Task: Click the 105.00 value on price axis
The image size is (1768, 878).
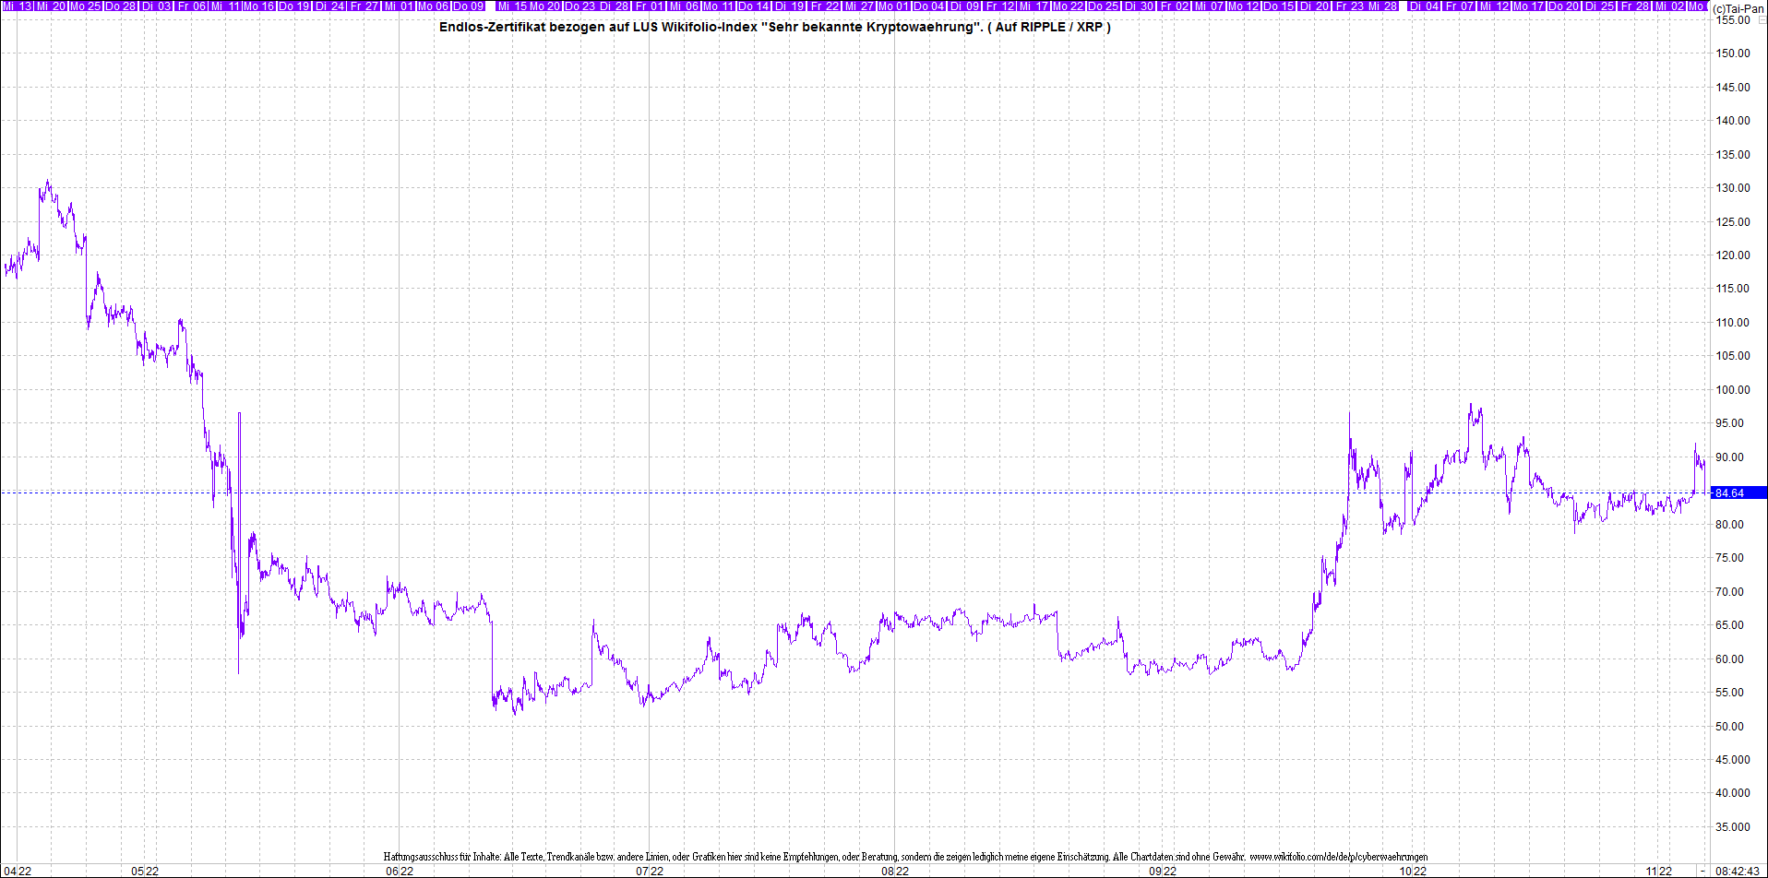Action: 1733,356
